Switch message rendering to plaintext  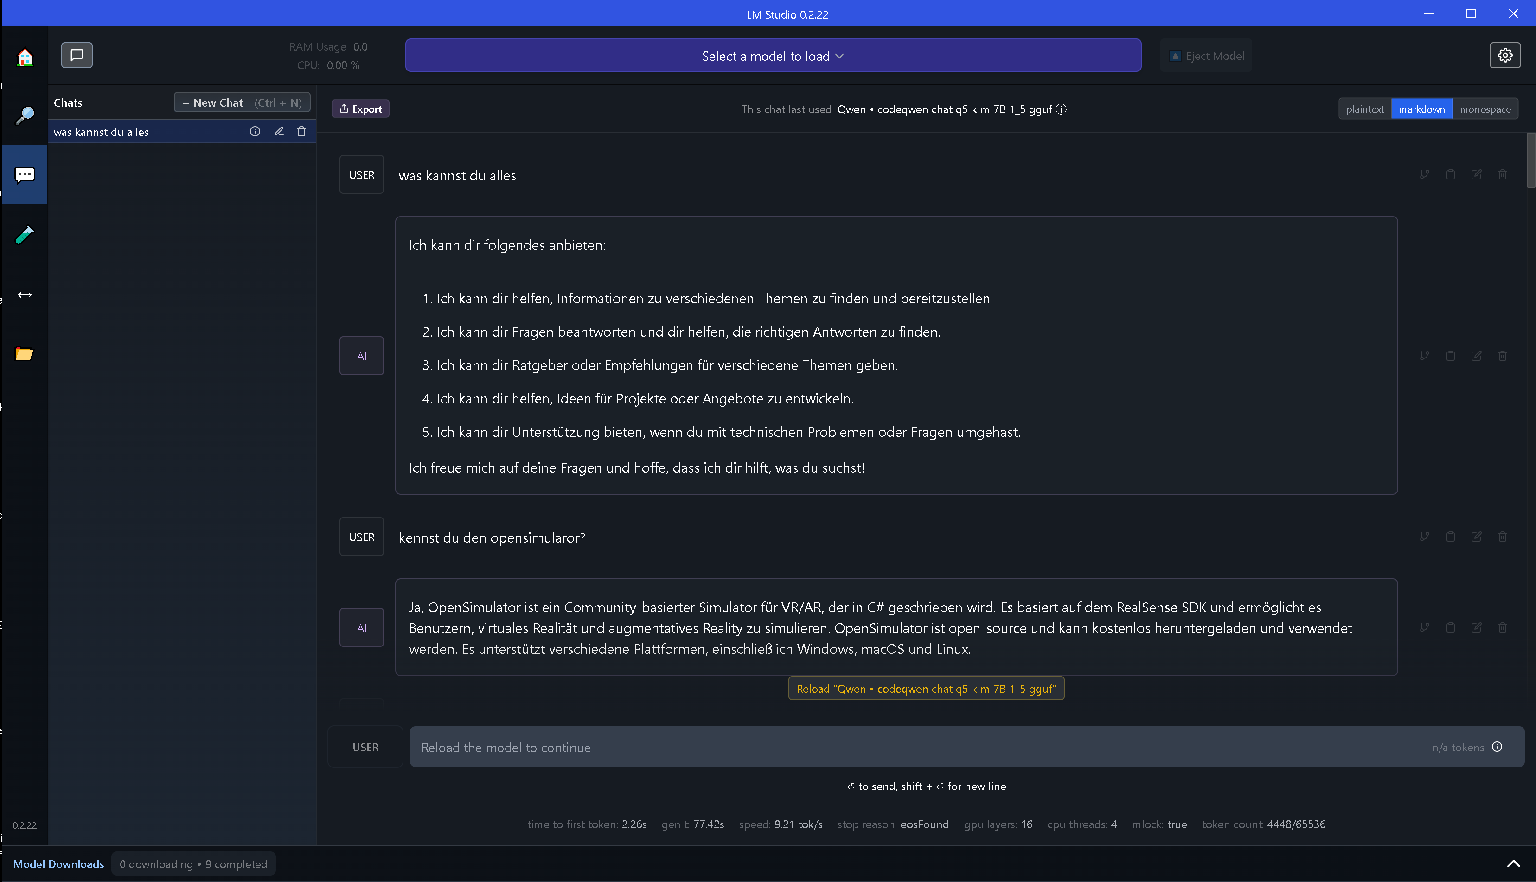pos(1364,109)
